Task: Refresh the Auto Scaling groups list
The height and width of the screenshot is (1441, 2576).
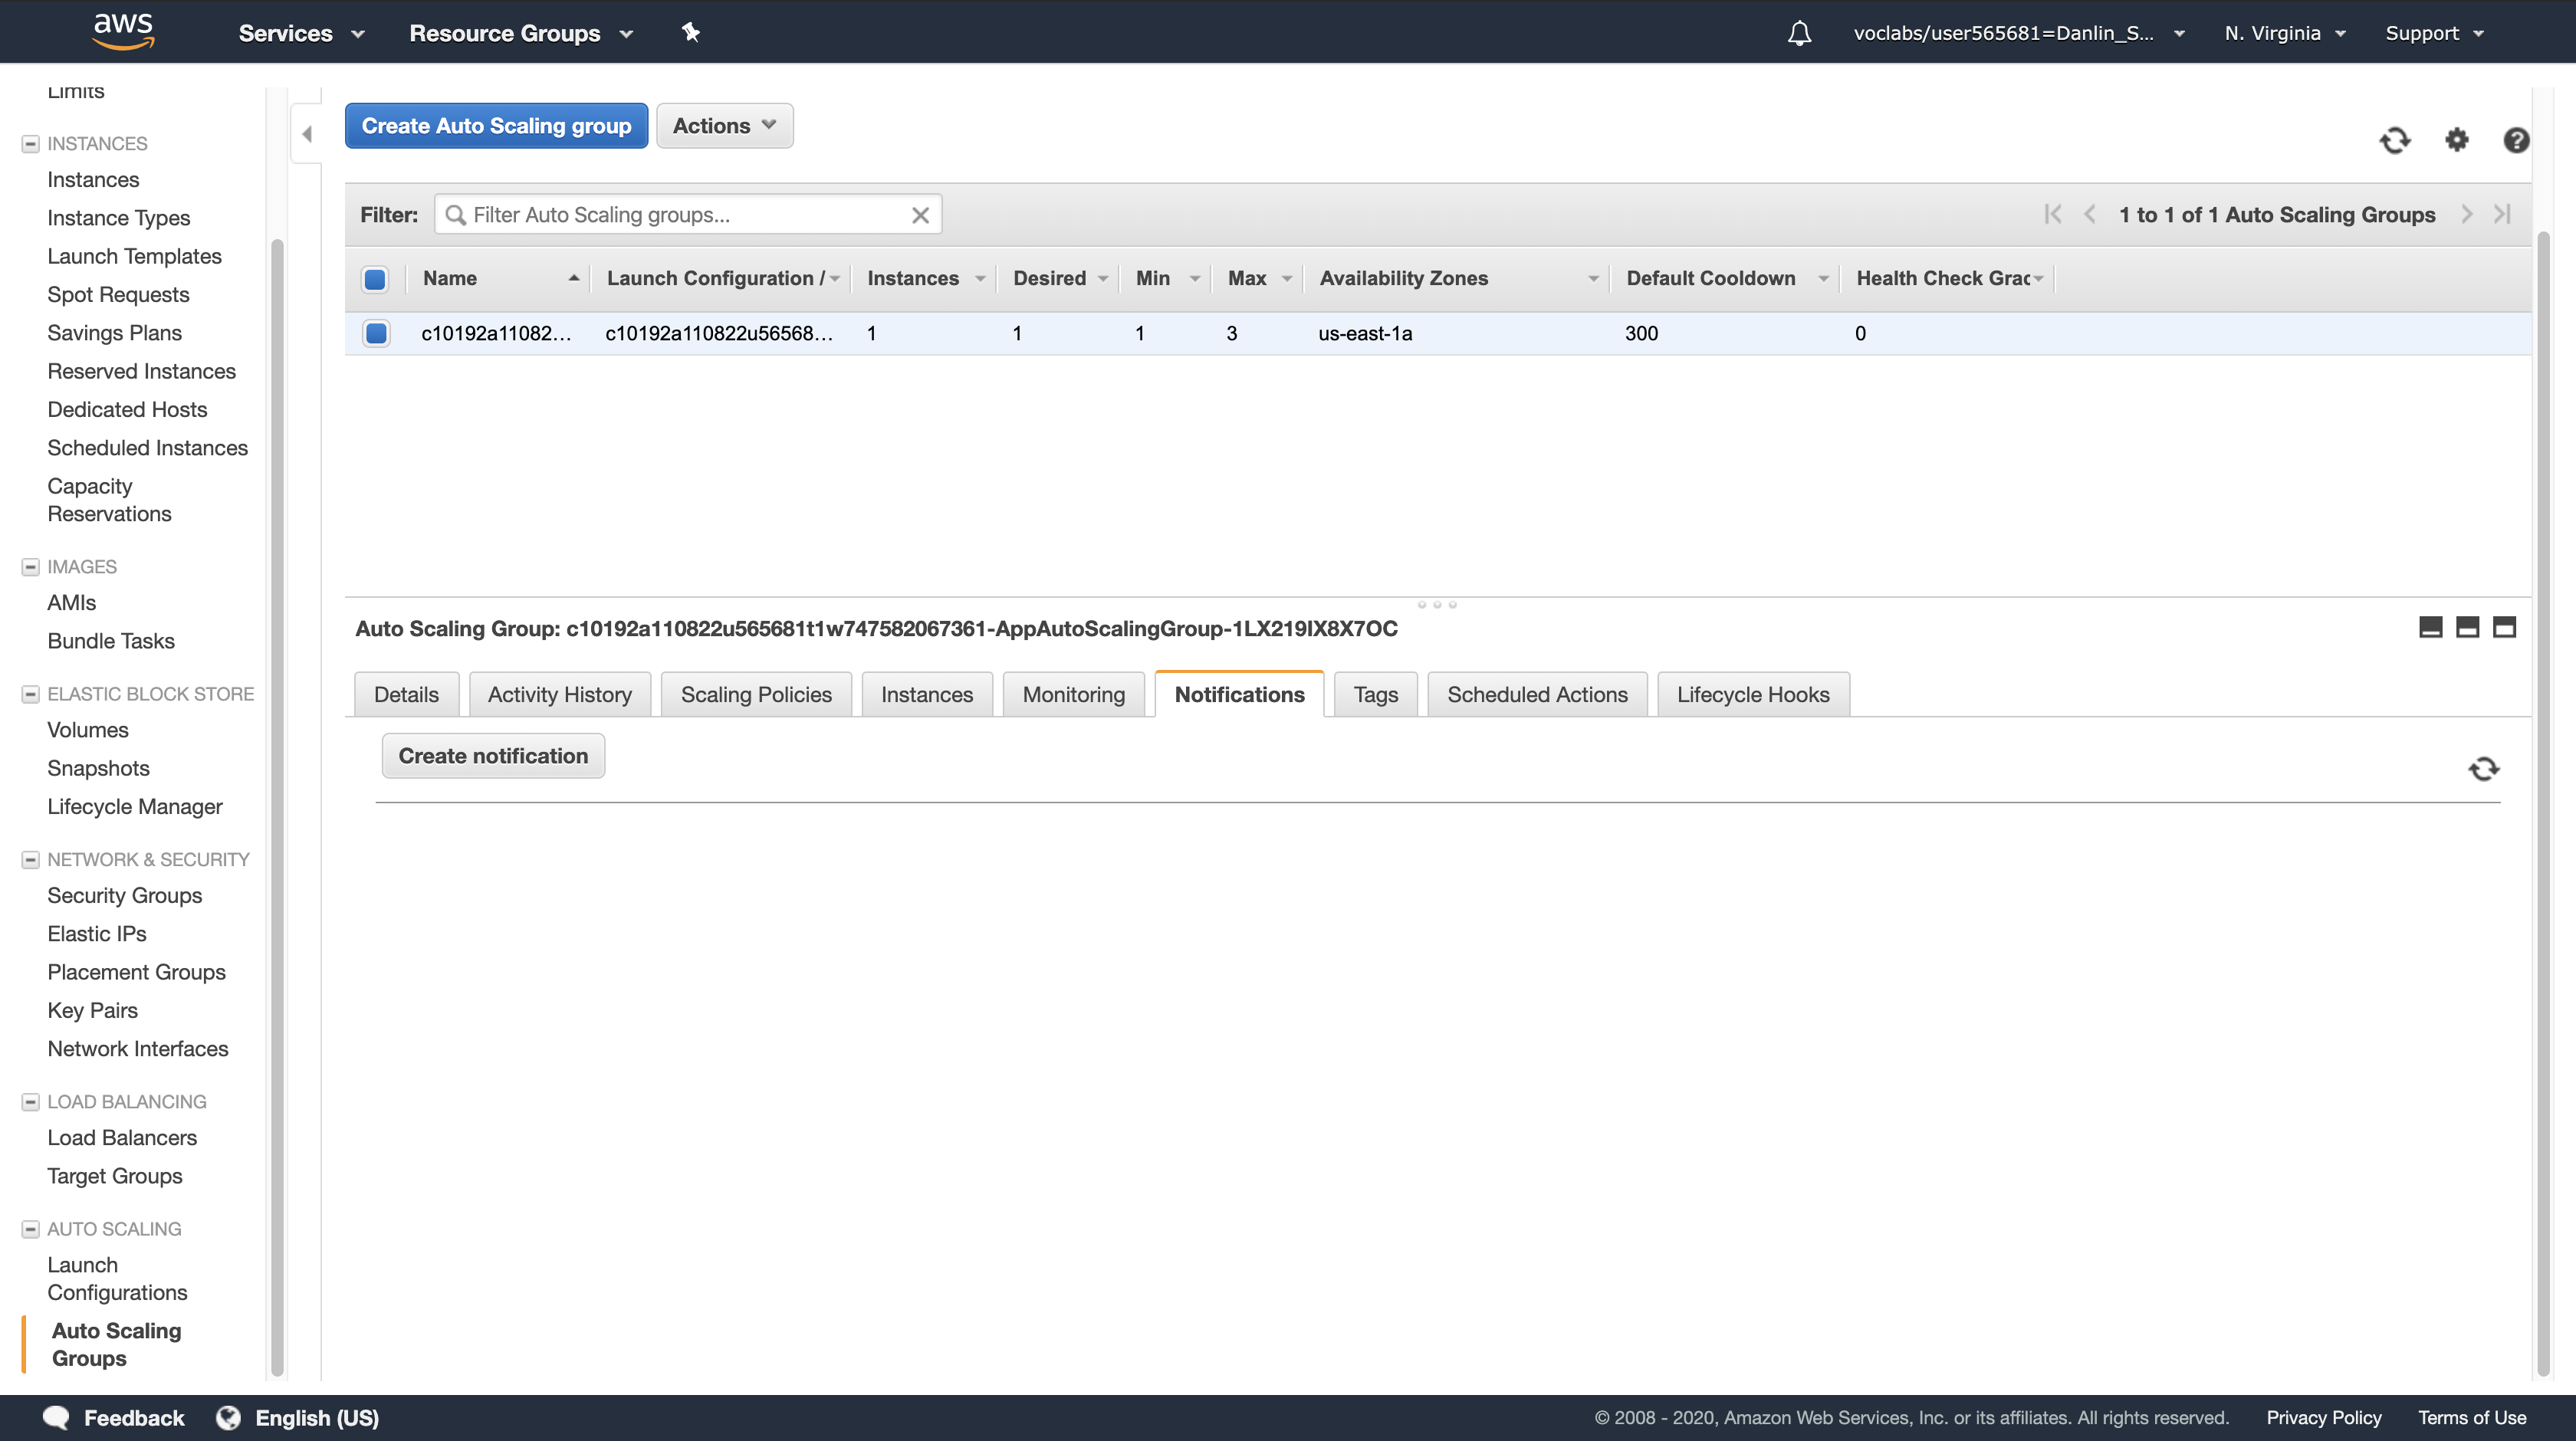Action: (x=2394, y=140)
